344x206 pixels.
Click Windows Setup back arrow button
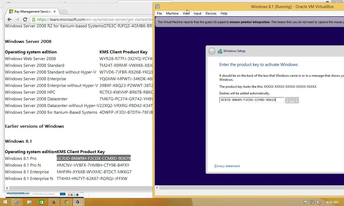click(212, 51)
